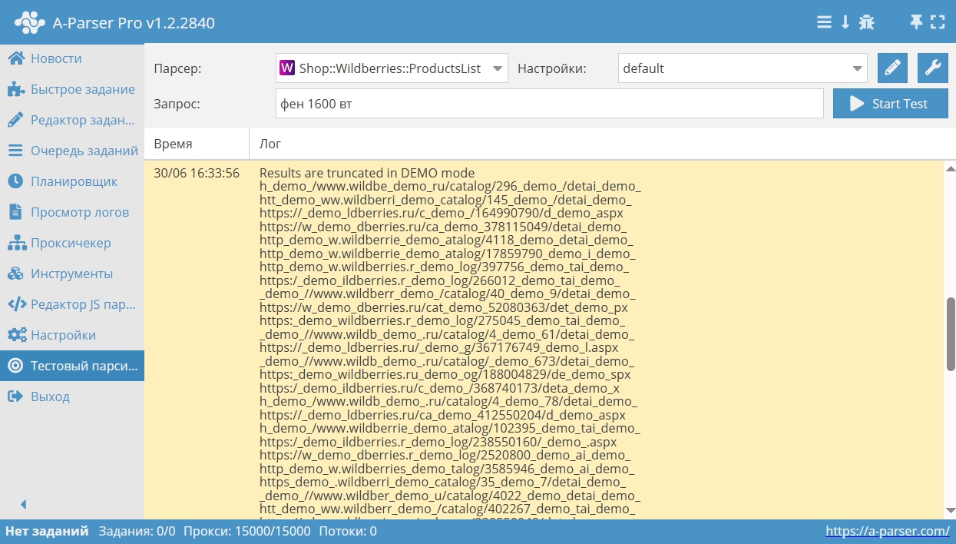Open the 'Настройки' dropdown arrow
This screenshot has width=956, height=544.
pos(860,68)
